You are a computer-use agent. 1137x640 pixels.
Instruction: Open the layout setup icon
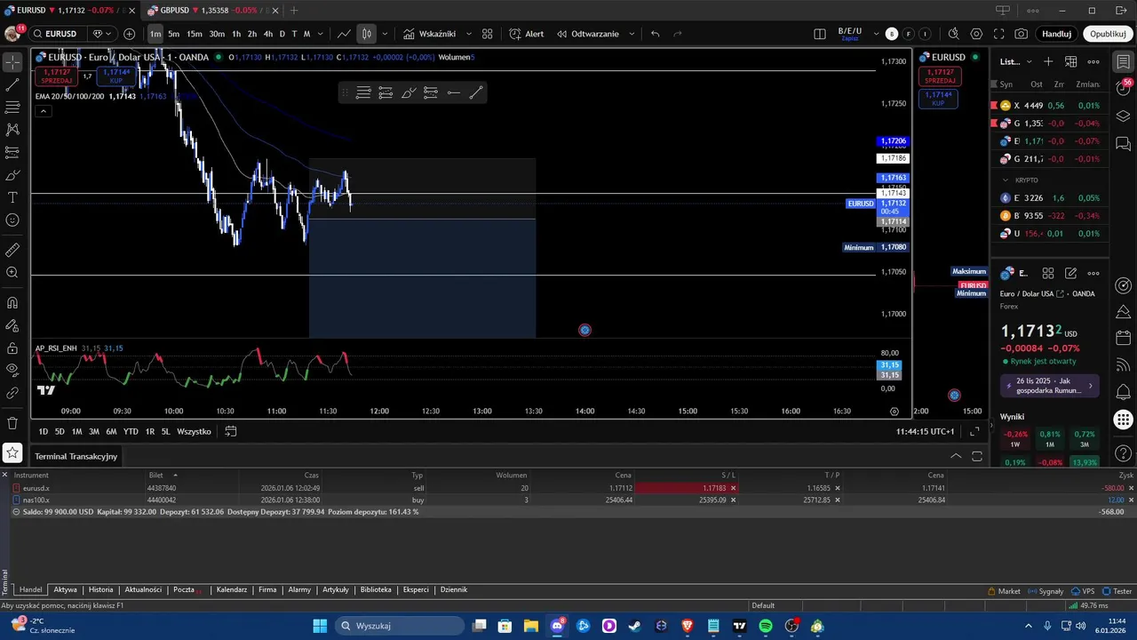(820, 34)
